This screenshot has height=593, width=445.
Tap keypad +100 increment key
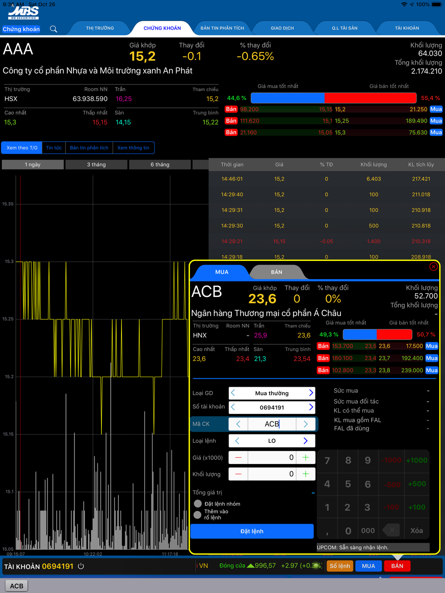[x=417, y=507]
